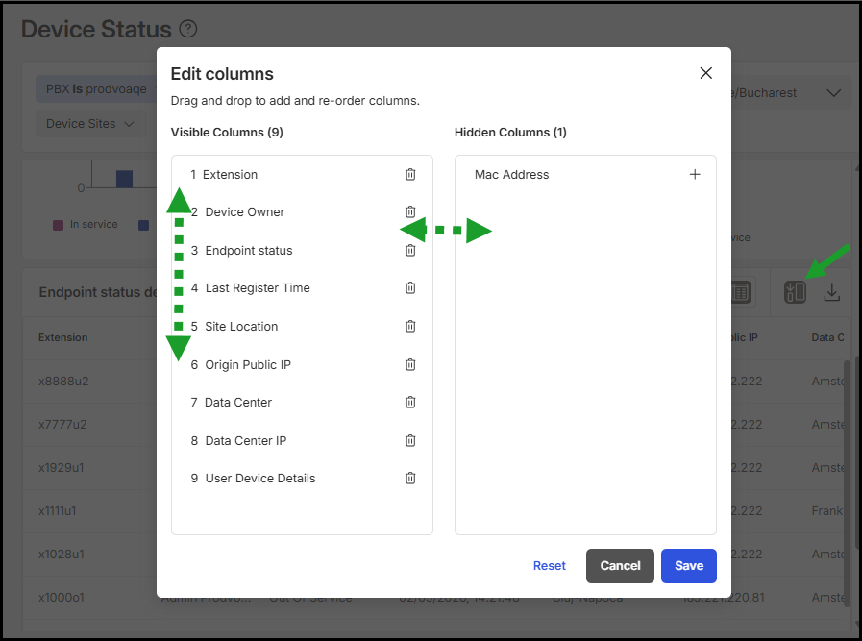Remove Site Location from visible columns
This screenshot has width=862, height=641.
coord(410,327)
